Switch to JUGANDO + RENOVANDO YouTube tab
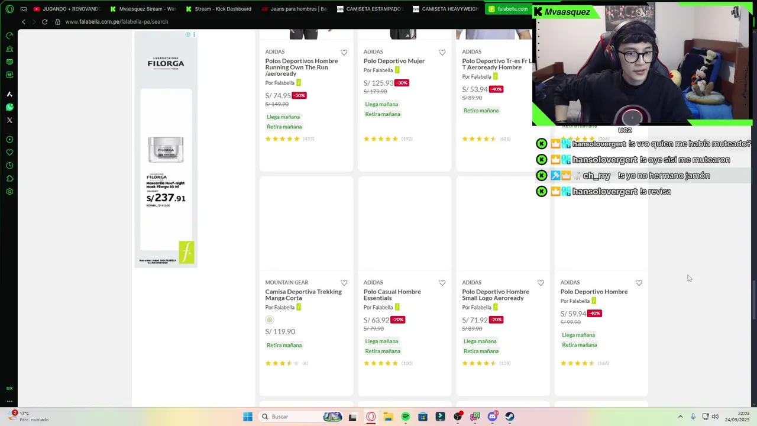 (67, 9)
